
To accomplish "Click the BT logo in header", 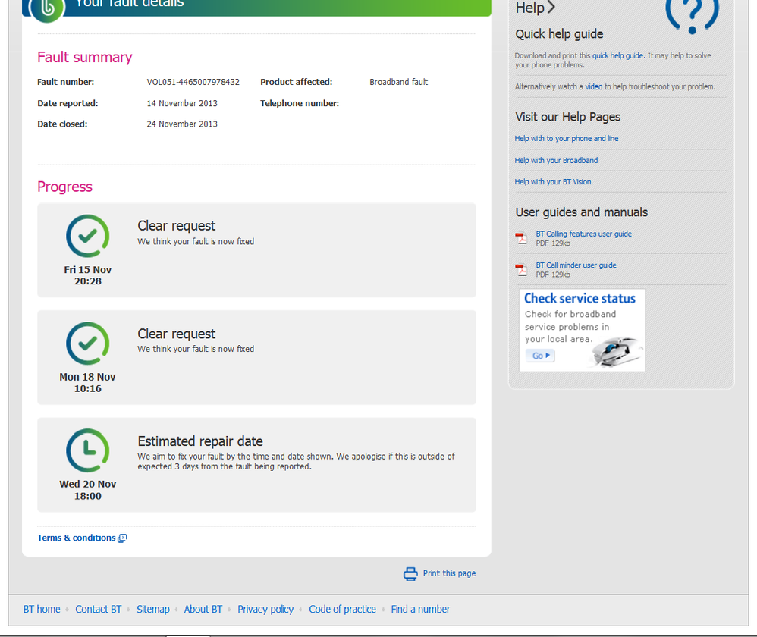I will [x=47, y=8].
